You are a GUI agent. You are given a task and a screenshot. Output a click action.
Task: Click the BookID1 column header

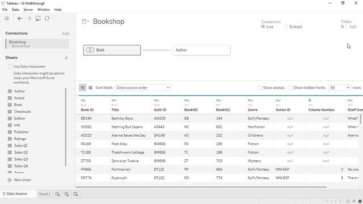click(191, 110)
